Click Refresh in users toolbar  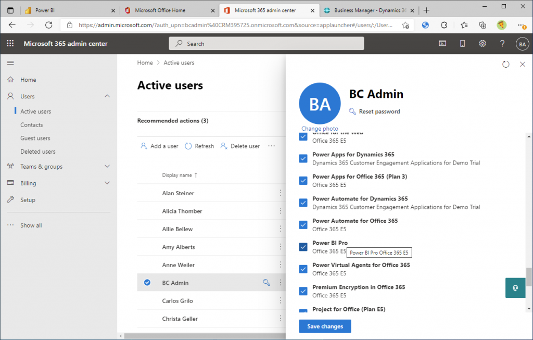(199, 146)
